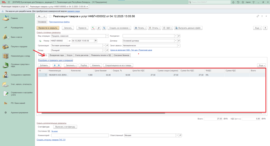Click the calendar icon beside document date

(x=95, y=41)
